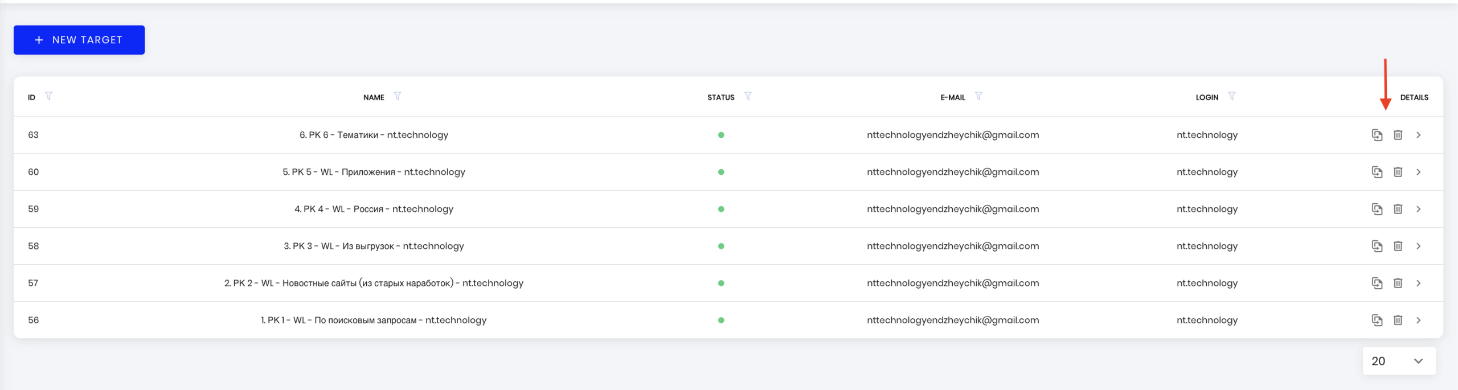Open details arrow for target 58
This screenshot has width=1458, height=390.
tap(1419, 246)
